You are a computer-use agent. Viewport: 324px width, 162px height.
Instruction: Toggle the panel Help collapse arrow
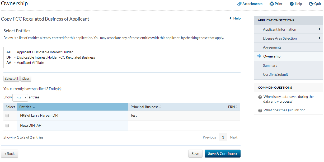230,18
